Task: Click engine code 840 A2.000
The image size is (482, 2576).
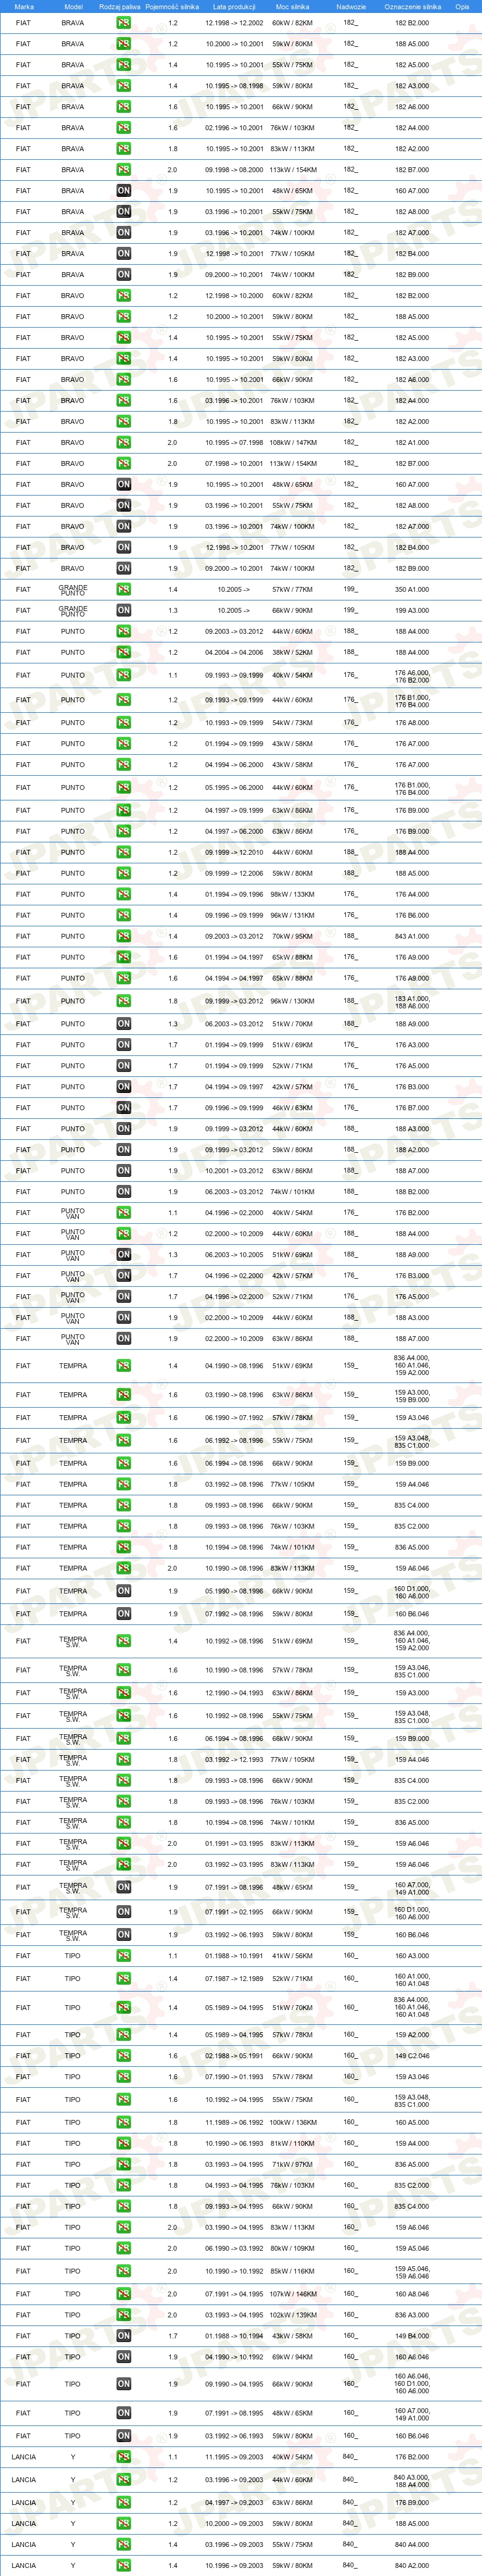Action: (x=412, y=2566)
